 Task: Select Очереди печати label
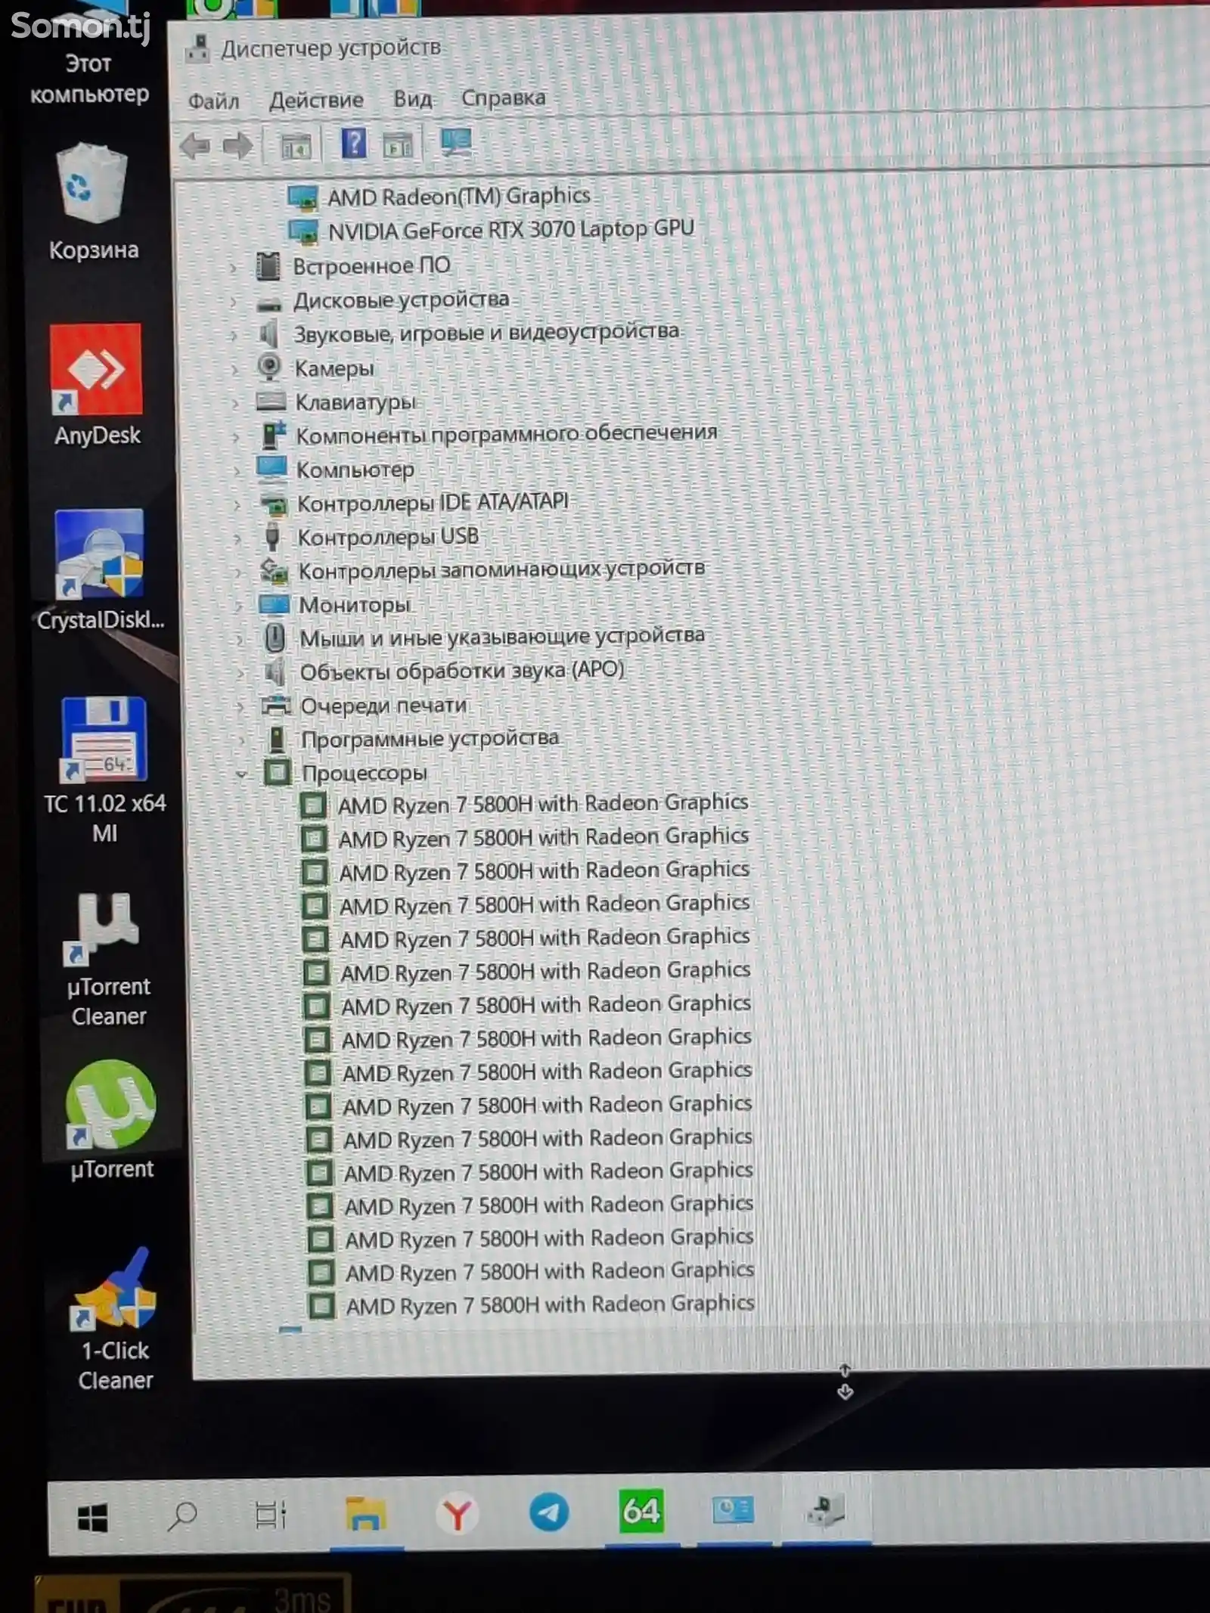pos(384,706)
